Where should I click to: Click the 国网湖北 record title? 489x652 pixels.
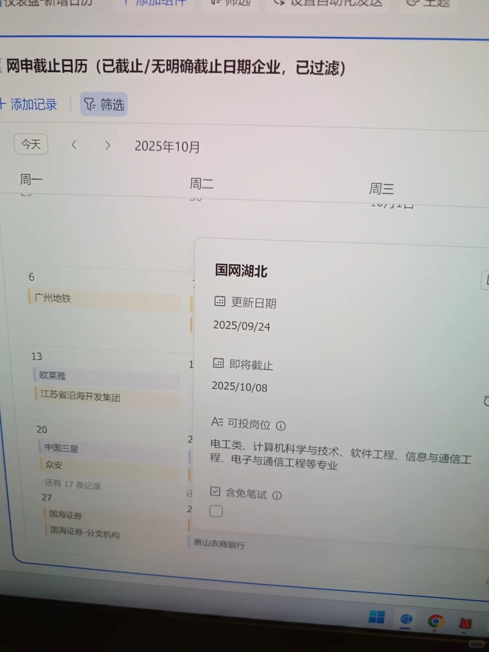pyautogui.click(x=241, y=271)
